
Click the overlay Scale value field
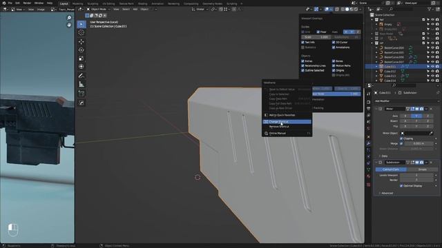pyautogui.click(x=316, y=37)
